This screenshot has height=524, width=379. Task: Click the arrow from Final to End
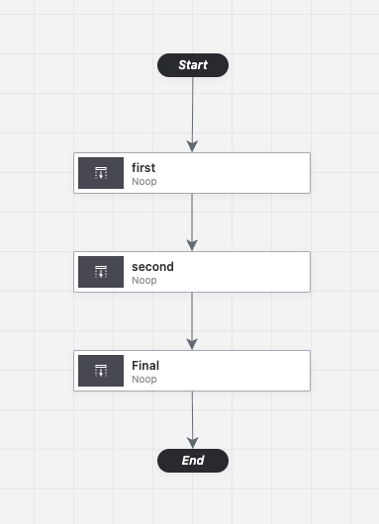[x=192, y=415]
